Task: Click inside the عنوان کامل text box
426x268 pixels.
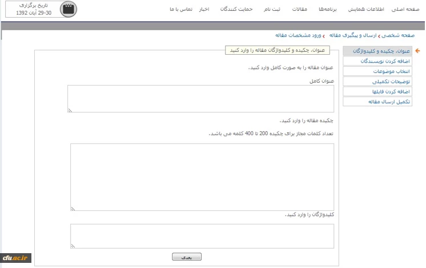Action: pyautogui.click(x=200, y=99)
